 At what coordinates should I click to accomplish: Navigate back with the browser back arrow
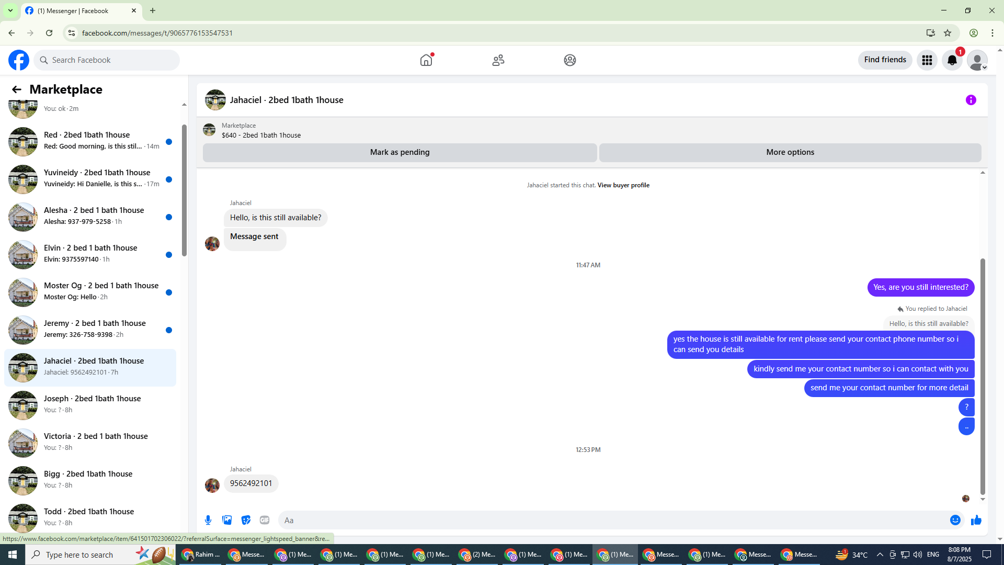[x=12, y=33]
